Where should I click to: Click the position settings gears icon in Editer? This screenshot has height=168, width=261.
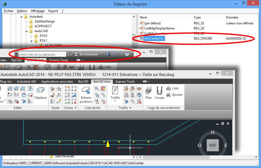(24, 101)
